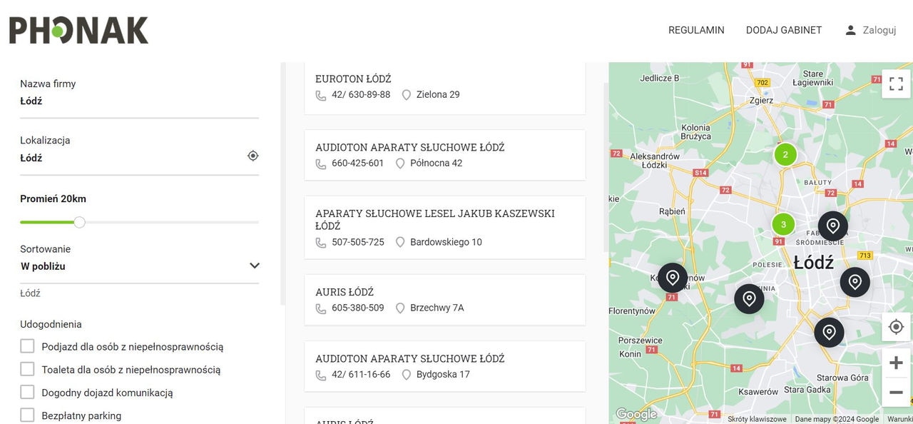The height and width of the screenshot is (424, 913).
Task: Enable Toaleta dla osób z niepełnosprawnością
Action: point(27,369)
